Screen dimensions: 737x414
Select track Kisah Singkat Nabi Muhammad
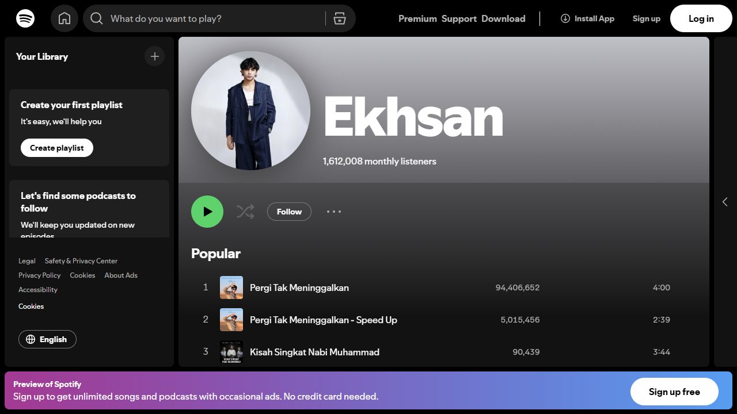(x=314, y=352)
